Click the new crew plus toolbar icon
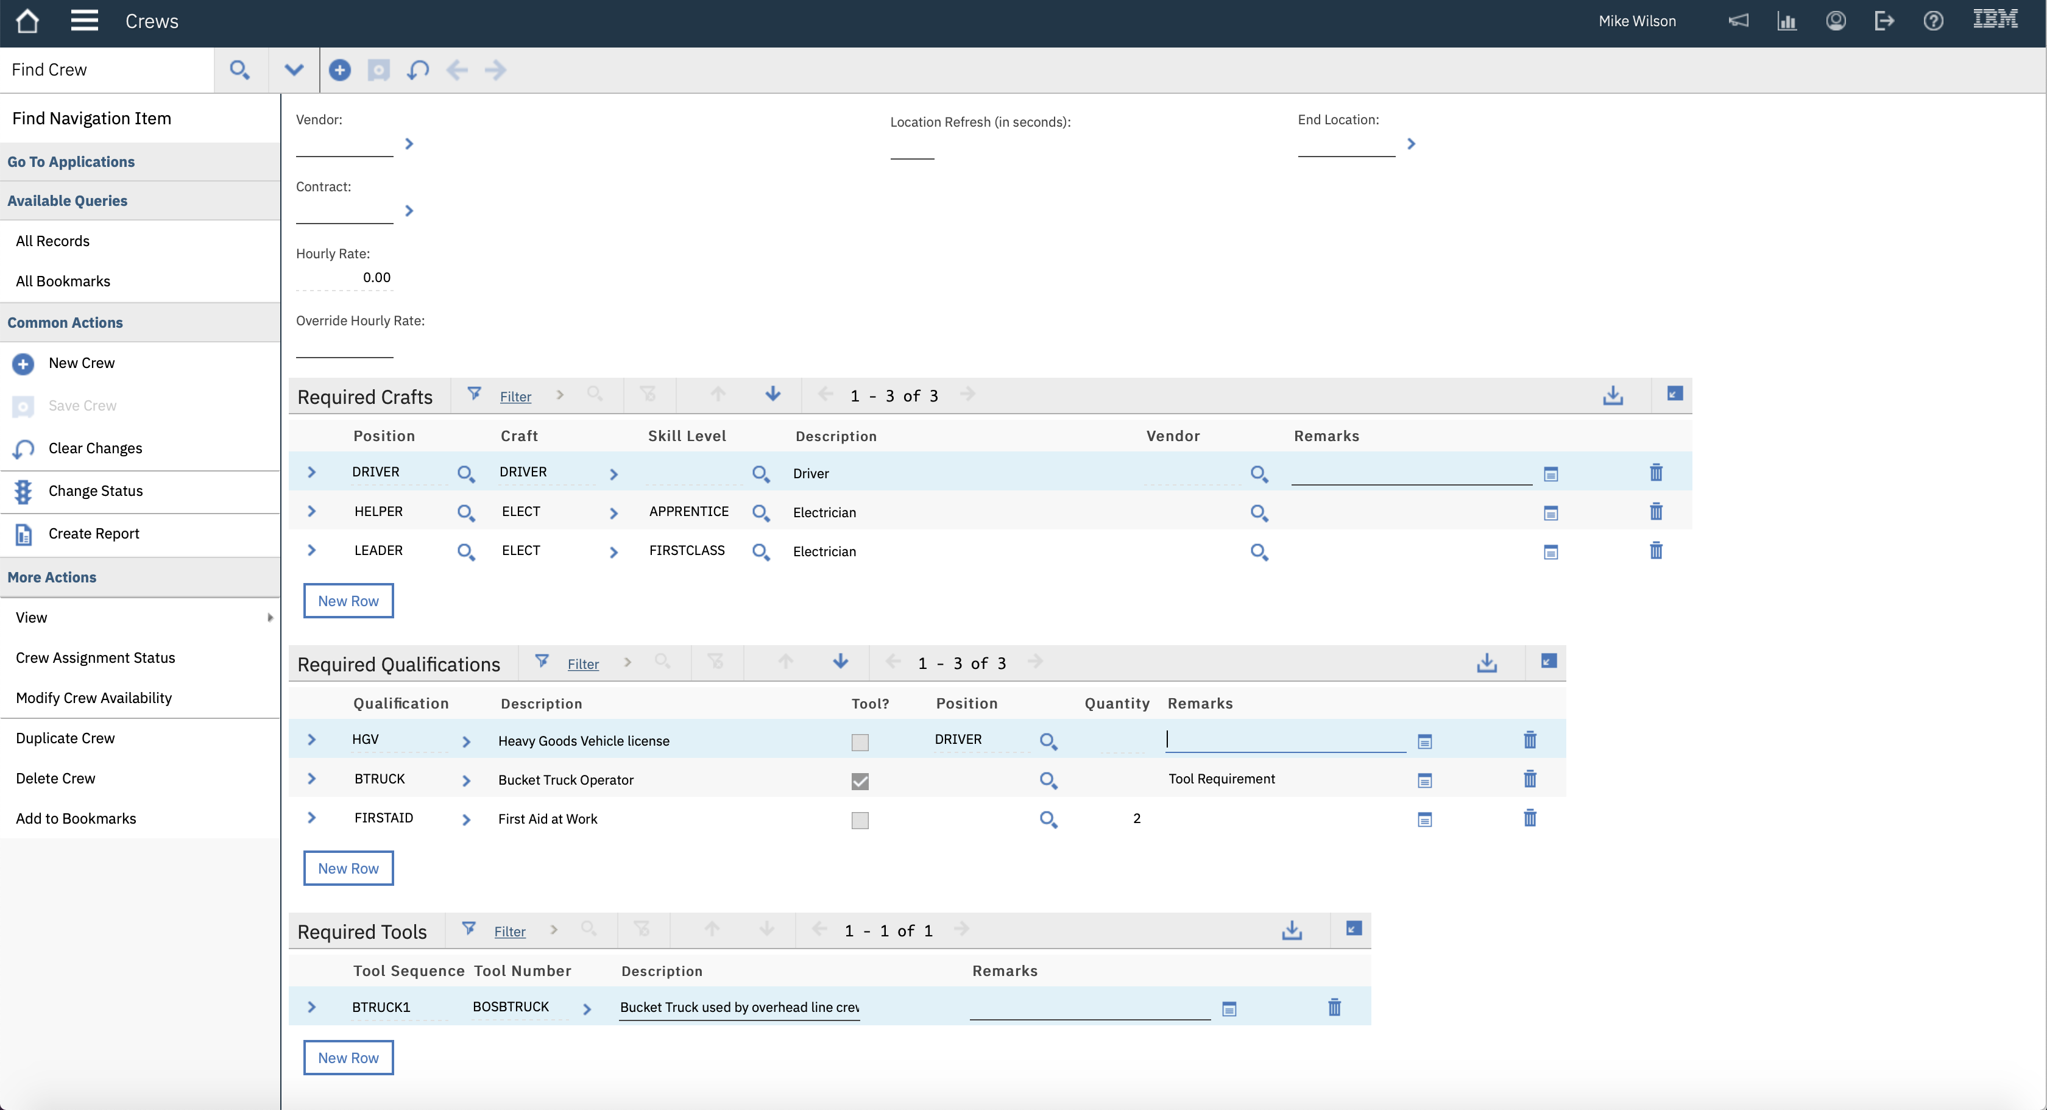This screenshot has width=2047, height=1110. pyautogui.click(x=339, y=70)
